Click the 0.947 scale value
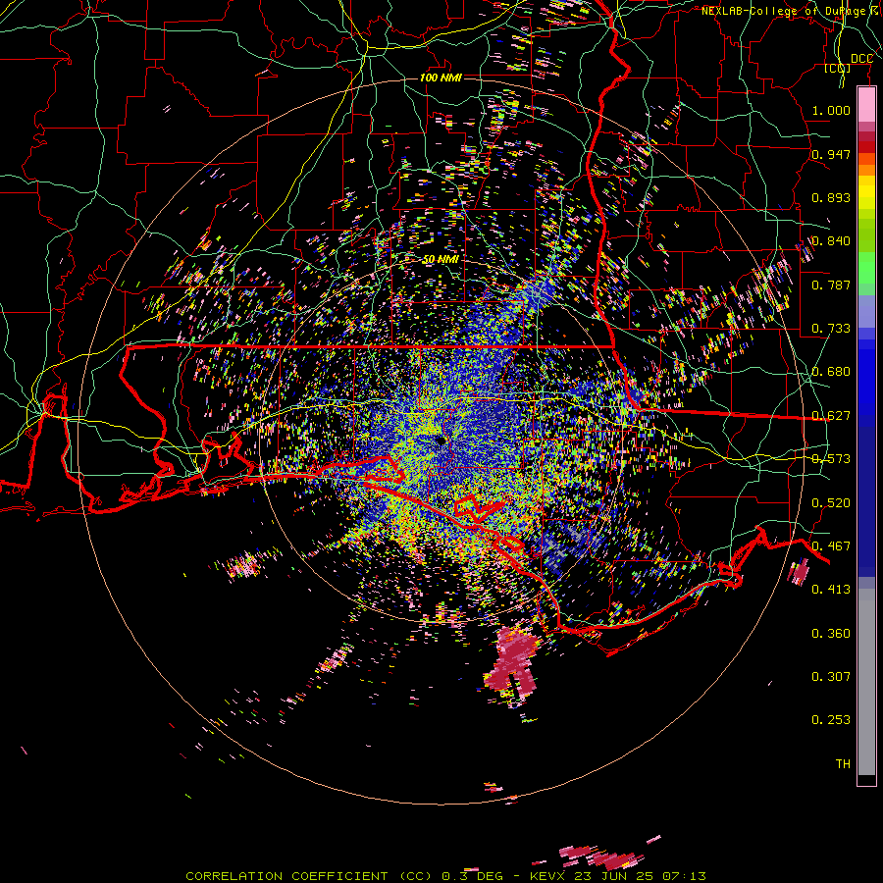The height and width of the screenshot is (883, 883). (831, 154)
